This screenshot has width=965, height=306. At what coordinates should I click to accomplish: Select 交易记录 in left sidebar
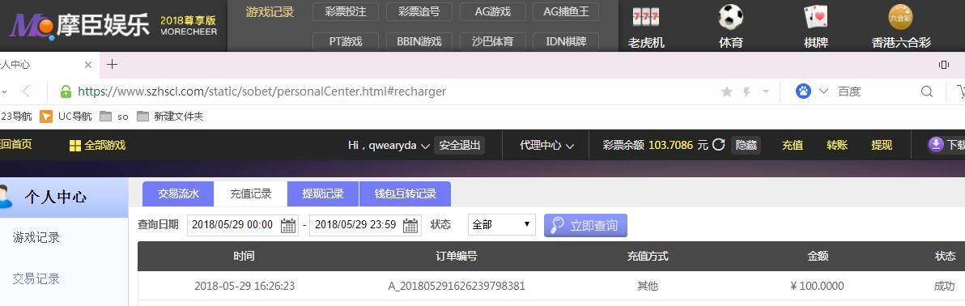pos(36,279)
